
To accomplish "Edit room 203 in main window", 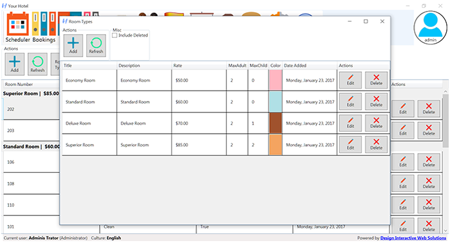I will click(403, 130).
